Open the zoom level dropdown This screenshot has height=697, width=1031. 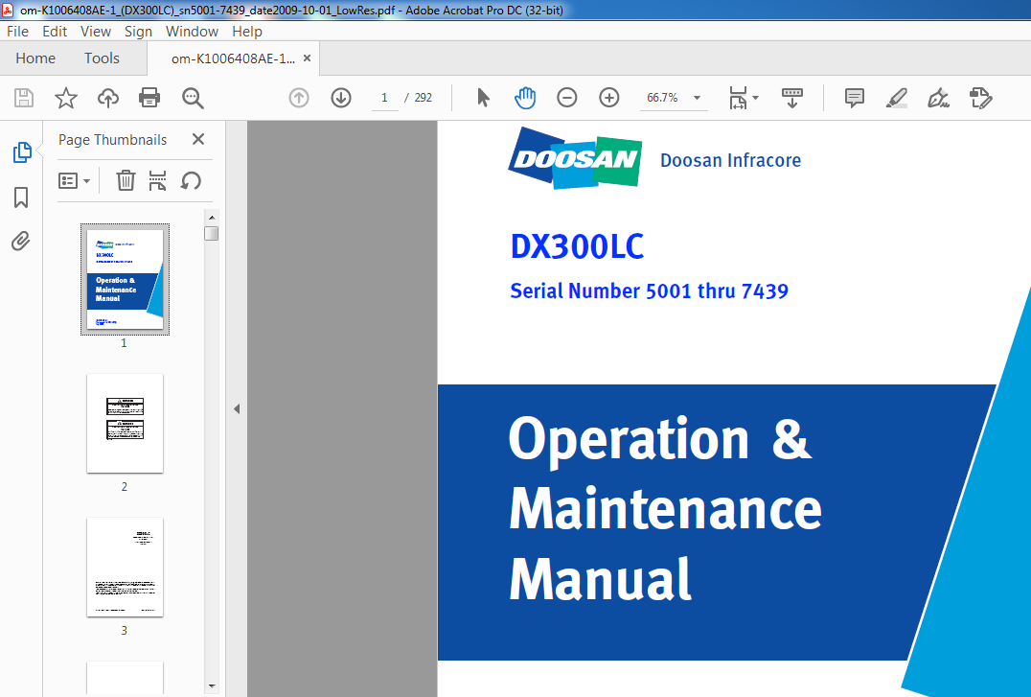[697, 98]
